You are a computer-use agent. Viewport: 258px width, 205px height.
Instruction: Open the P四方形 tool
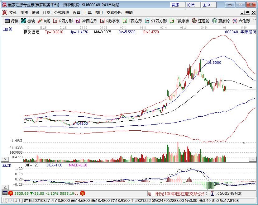(63, 21)
